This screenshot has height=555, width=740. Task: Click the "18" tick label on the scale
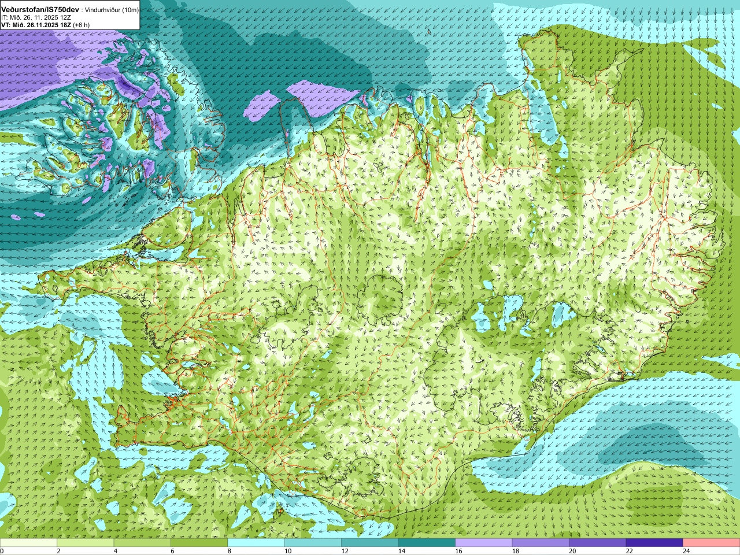[515, 551]
